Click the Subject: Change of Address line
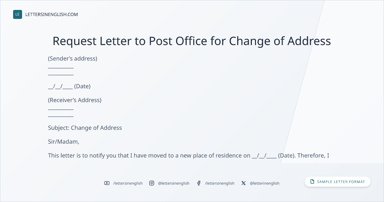Image resolution: width=384 pixels, height=202 pixels. (85, 128)
